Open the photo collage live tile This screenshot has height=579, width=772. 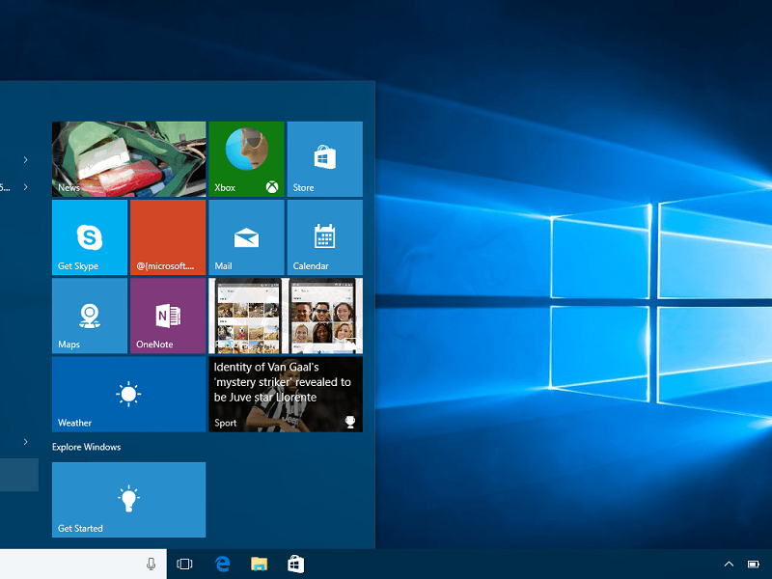(286, 316)
